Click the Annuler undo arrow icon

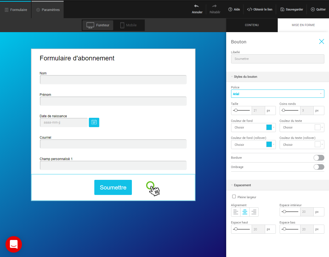[197, 6]
